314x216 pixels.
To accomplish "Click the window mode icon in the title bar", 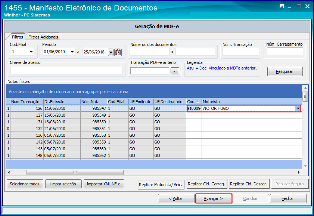I will click(282, 6).
